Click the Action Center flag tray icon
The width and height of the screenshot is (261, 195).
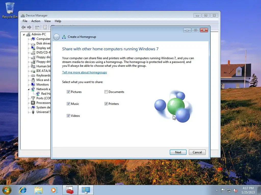pyautogui.click(x=223, y=190)
